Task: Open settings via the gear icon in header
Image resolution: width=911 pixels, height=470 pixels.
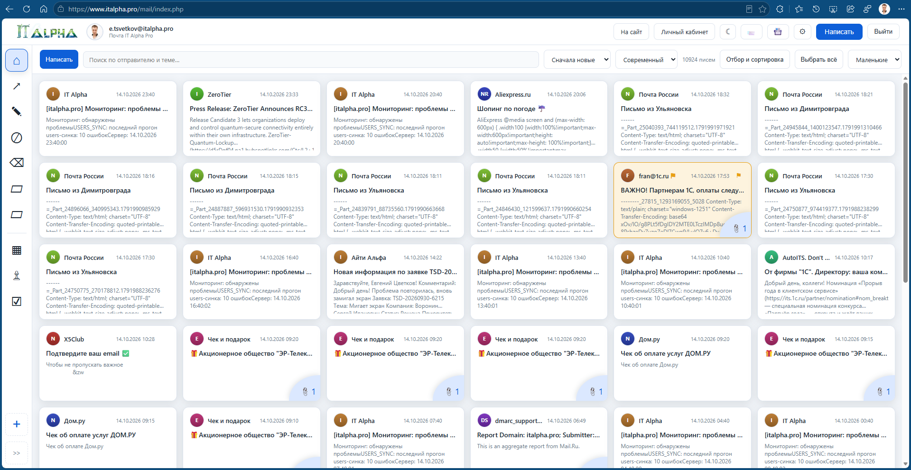Action: click(x=802, y=32)
